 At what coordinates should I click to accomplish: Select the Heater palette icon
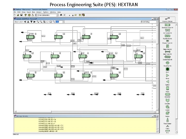(167, 113)
